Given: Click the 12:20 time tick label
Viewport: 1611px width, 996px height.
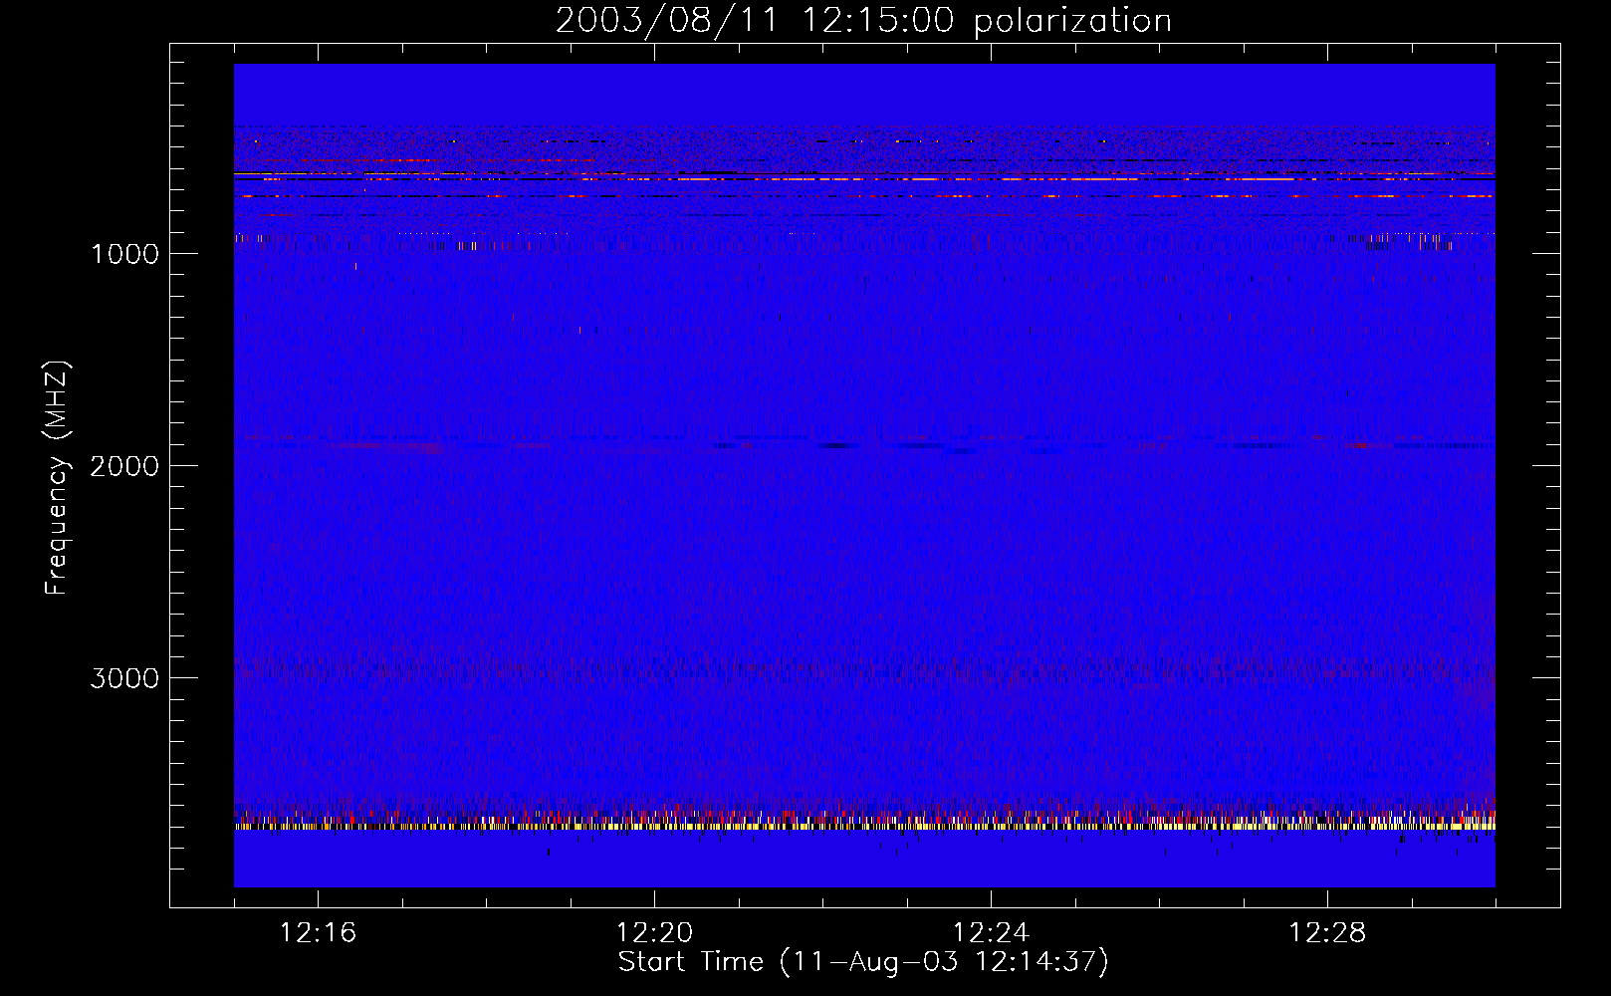Looking at the screenshot, I should click(x=654, y=933).
